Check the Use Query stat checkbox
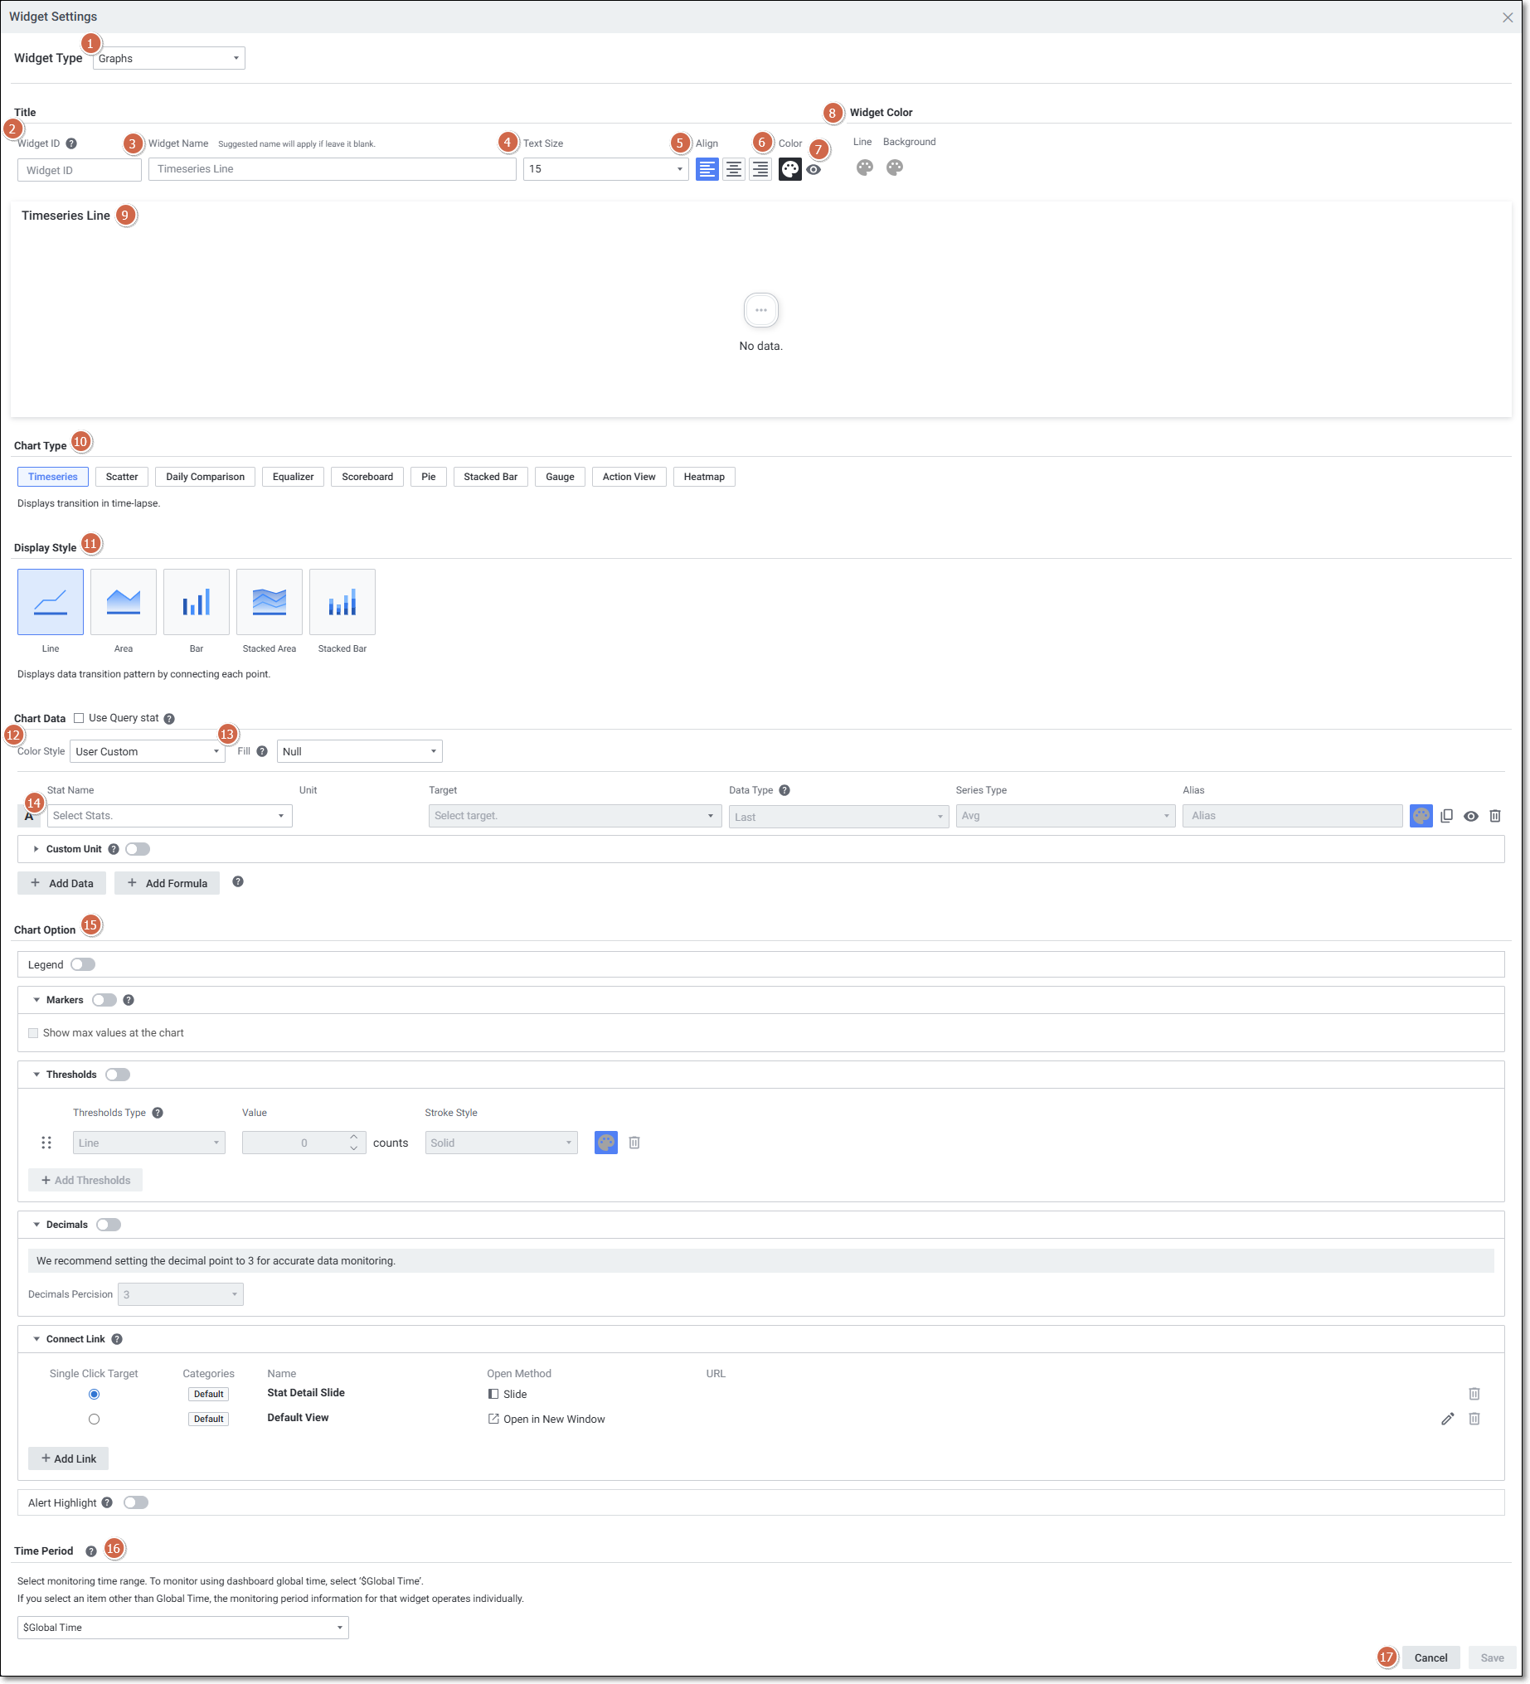The image size is (1530, 1684). tap(79, 718)
